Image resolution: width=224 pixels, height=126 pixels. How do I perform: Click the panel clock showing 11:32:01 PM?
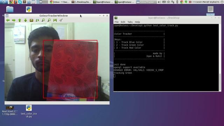pyautogui.click(x=206, y=2)
